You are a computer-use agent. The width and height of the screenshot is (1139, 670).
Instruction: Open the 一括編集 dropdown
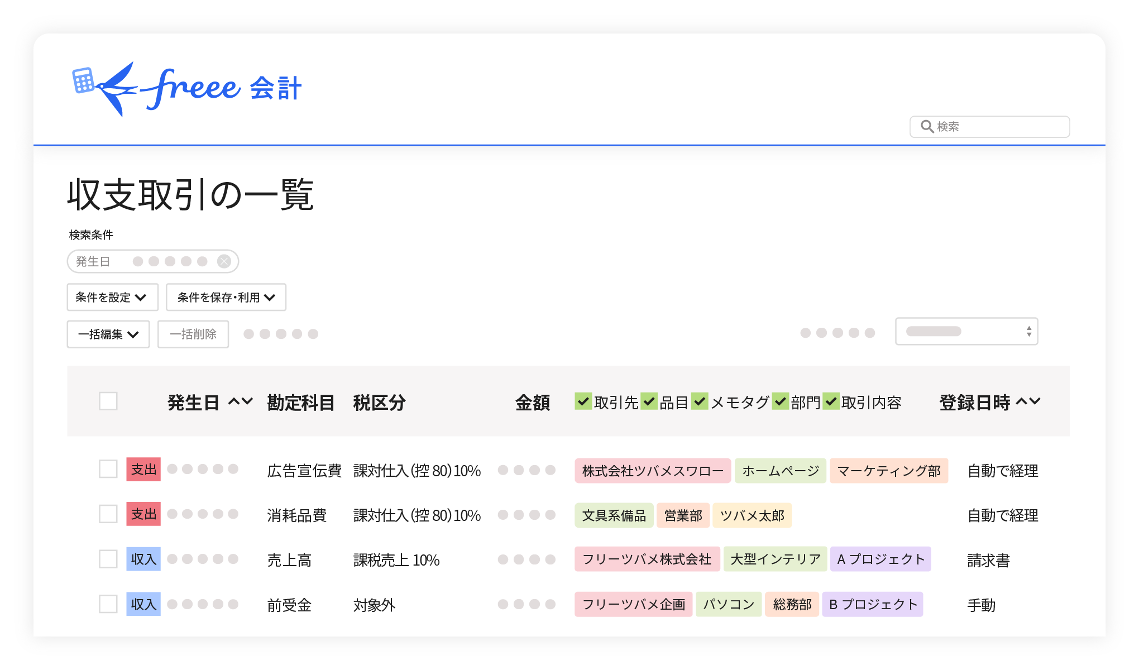coord(108,334)
